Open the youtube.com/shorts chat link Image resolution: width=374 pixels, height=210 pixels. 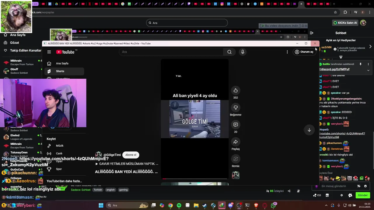[342, 135]
